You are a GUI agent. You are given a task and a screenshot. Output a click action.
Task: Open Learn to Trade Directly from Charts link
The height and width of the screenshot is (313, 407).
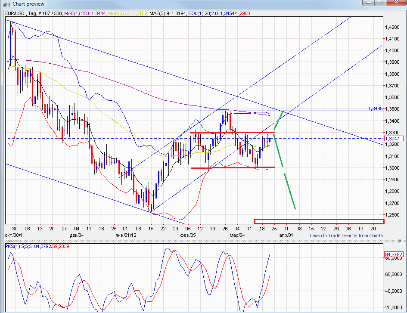[346, 236]
